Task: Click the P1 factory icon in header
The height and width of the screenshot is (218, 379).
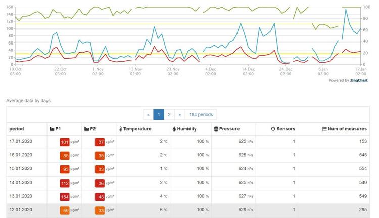Action: [52, 129]
